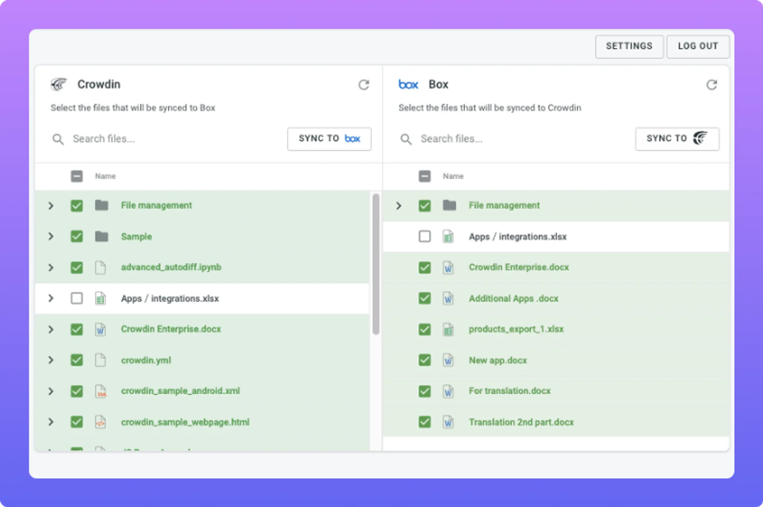Screen dimensions: 763x507
Task: Click Box panel's Crowdin Enterprise.docx Word icon
Action: coord(448,268)
